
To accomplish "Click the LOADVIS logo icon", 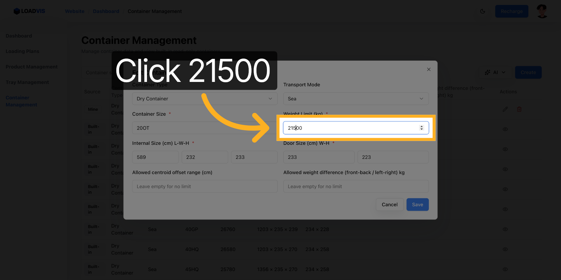I will [x=17, y=11].
